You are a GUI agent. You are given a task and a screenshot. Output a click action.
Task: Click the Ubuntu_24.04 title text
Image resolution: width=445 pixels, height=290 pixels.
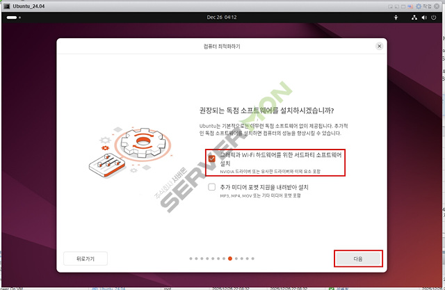[29, 6]
